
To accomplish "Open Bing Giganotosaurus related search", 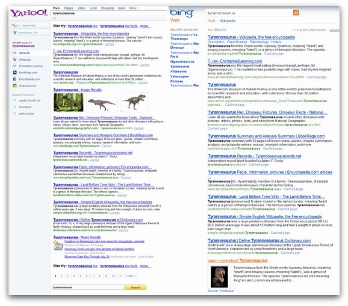I will [182, 61].
